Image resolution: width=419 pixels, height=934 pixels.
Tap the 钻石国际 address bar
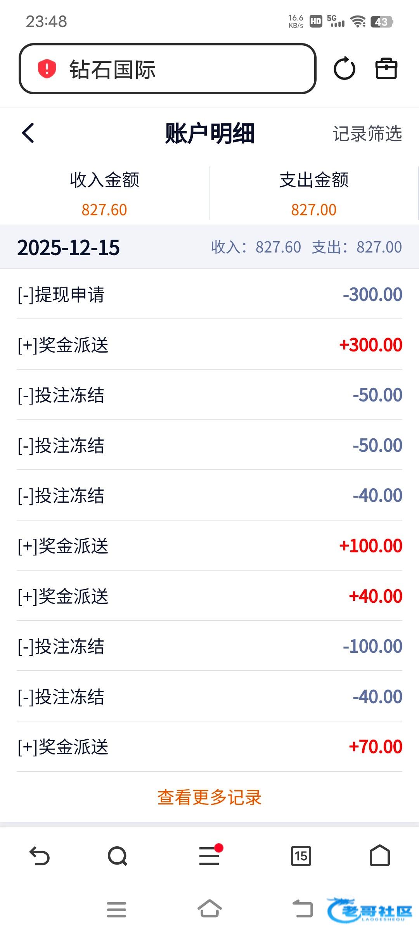pyautogui.click(x=168, y=69)
